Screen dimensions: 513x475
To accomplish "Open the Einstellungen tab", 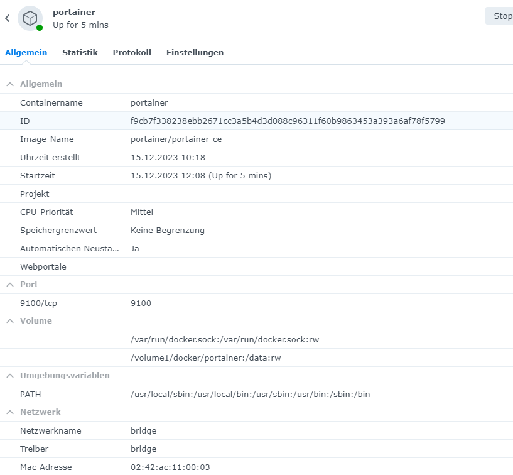I will coord(195,52).
